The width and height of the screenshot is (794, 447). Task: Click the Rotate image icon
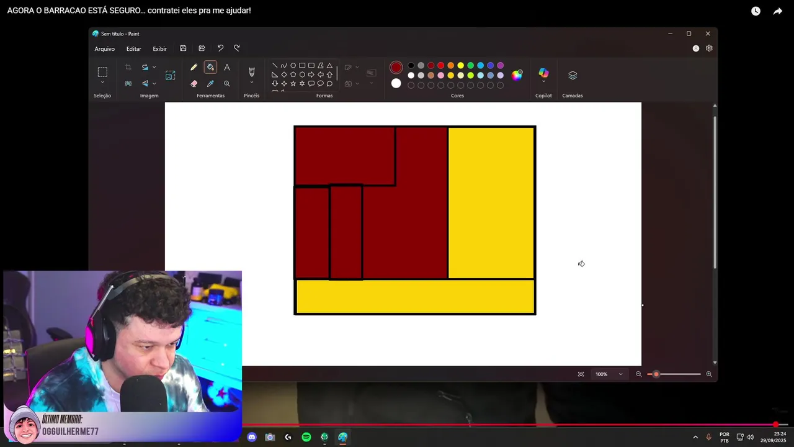[x=145, y=67]
